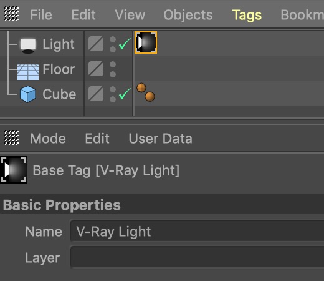The height and width of the screenshot is (281, 324).
Task: Toggle the green enable checkmark for Cube
Action: point(125,94)
